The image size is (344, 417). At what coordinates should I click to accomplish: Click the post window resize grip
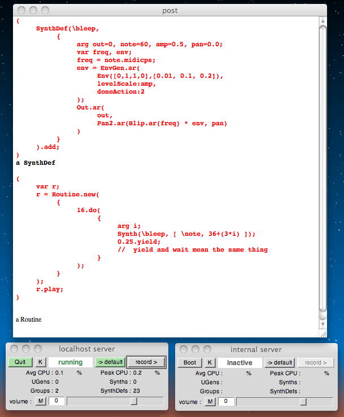[x=323, y=334]
